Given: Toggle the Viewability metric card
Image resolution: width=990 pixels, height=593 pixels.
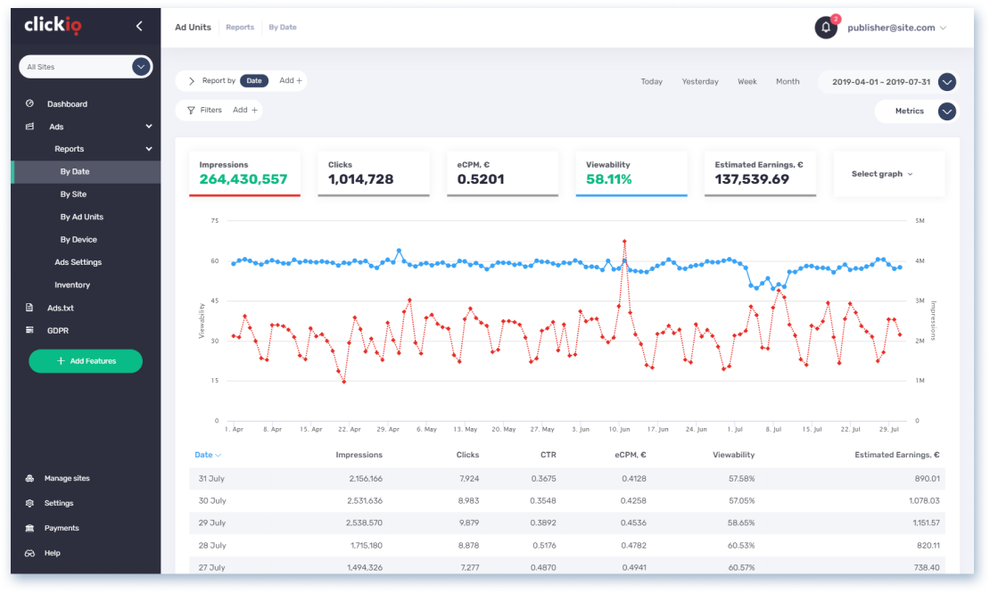Looking at the screenshot, I should [631, 173].
